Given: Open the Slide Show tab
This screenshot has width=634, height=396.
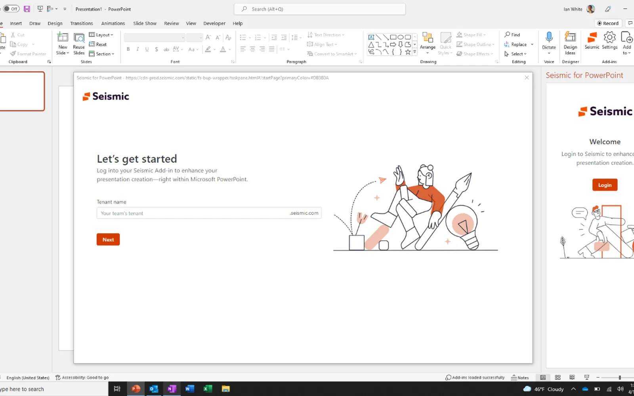Looking at the screenshot, I should click(x=145, y=23).
